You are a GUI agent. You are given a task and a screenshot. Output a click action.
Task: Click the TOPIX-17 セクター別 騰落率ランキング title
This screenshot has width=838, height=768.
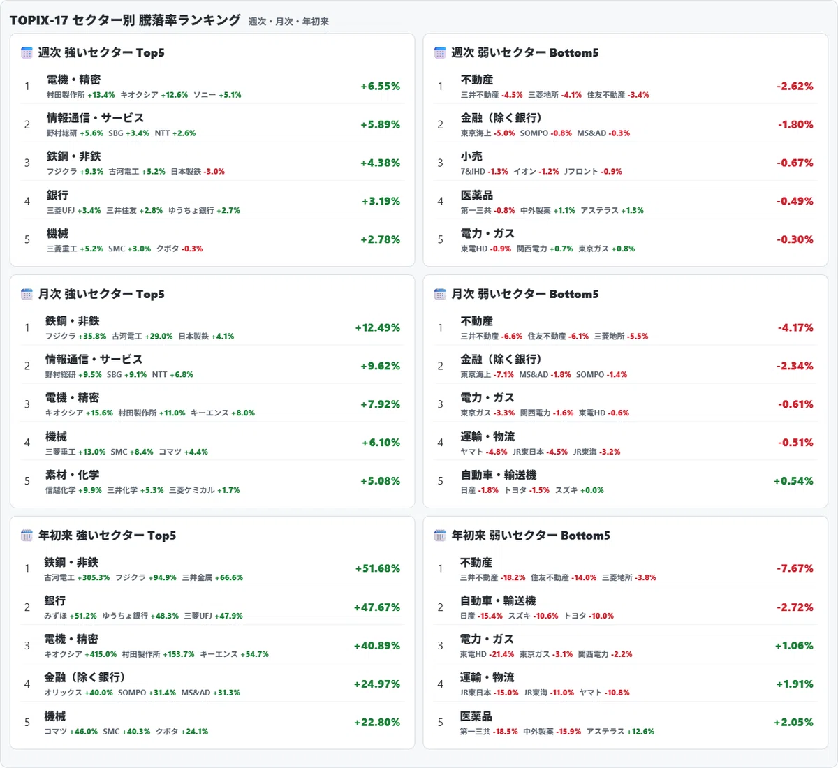click(125, 20)
